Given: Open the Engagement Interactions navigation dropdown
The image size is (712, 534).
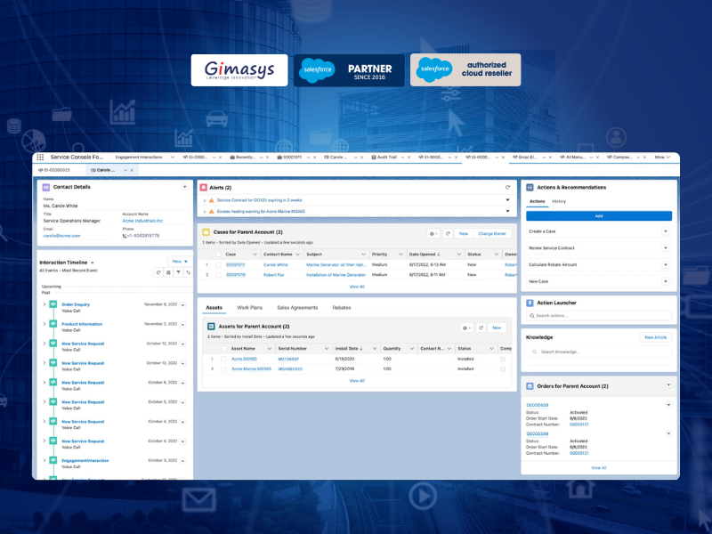Looking at the screenshot, I should pos(173,158).
